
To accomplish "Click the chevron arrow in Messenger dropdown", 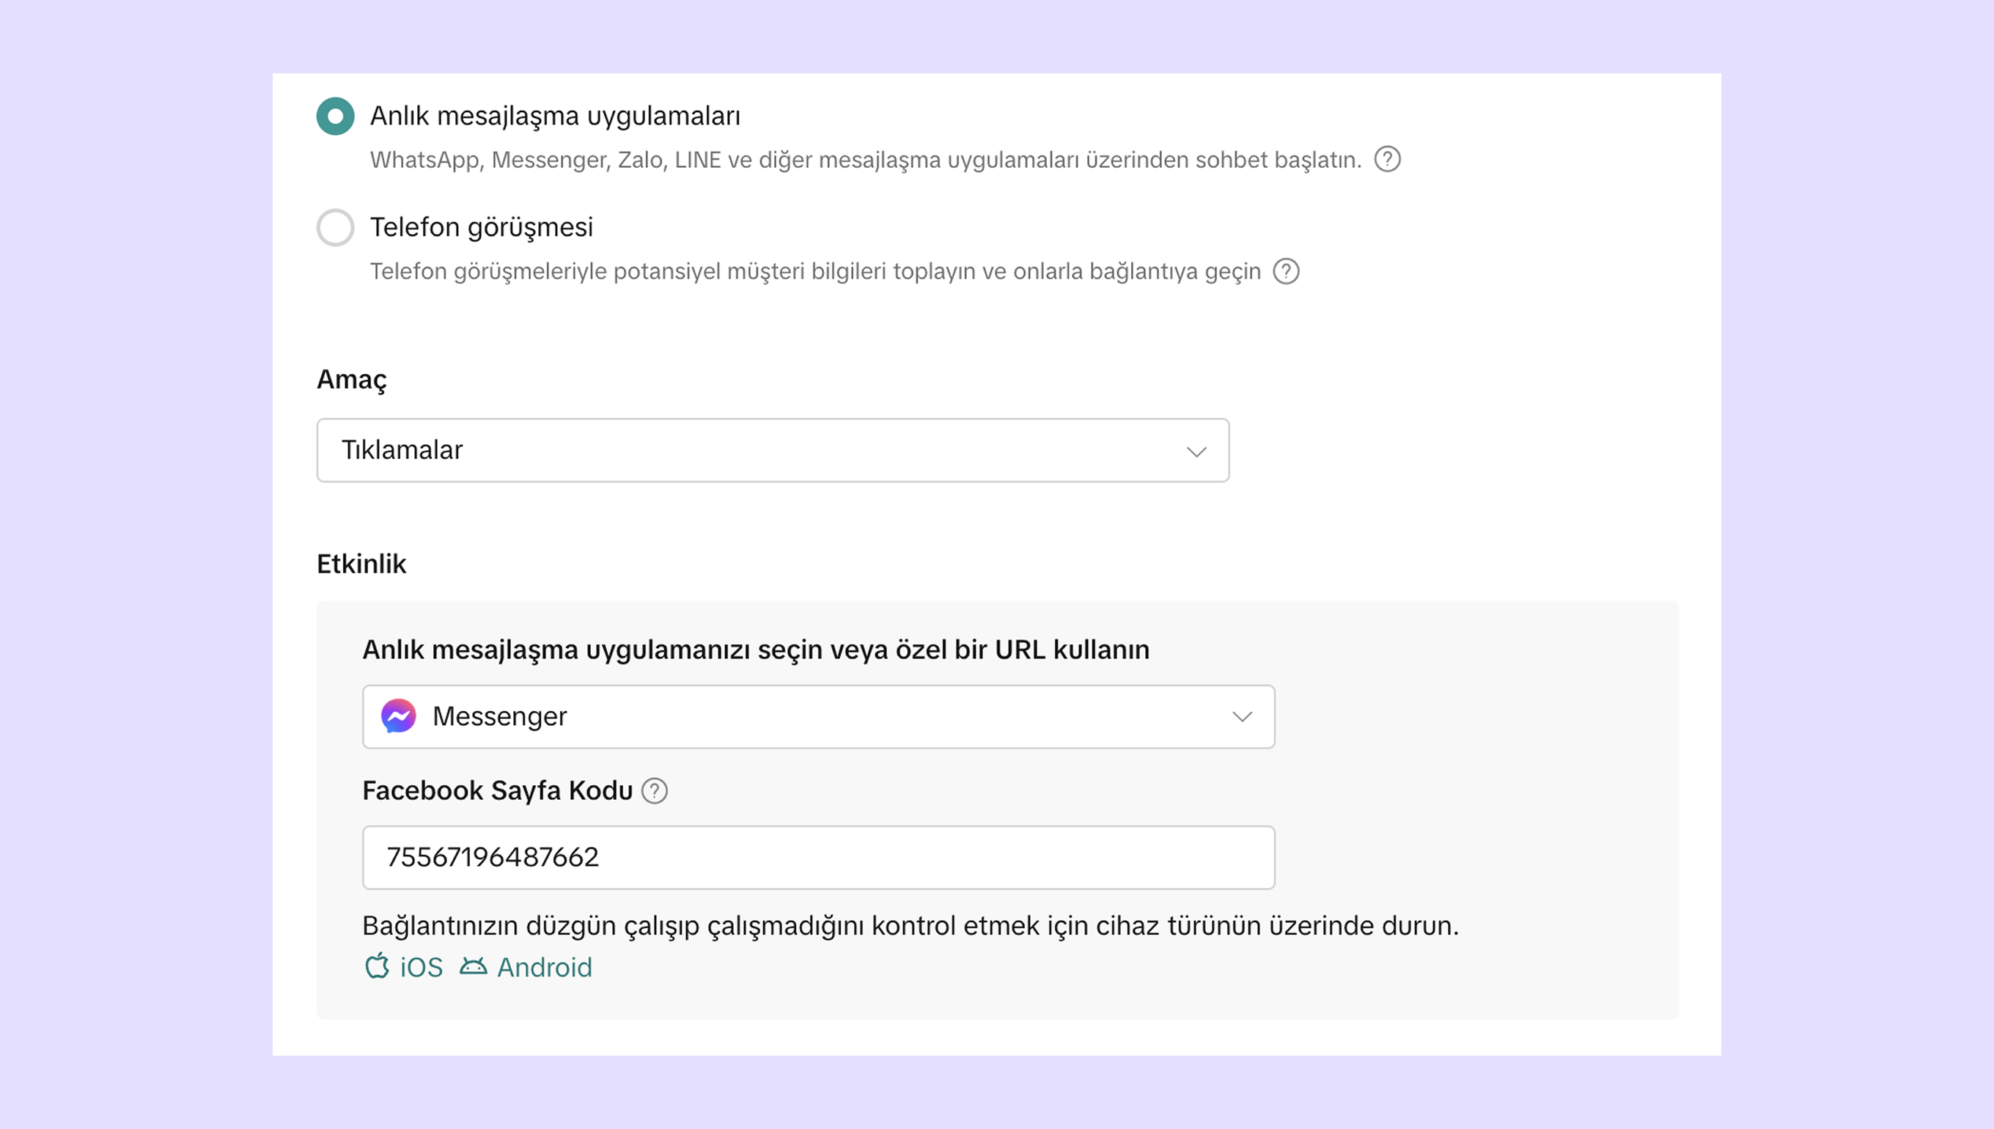I will coord(1242,717).
